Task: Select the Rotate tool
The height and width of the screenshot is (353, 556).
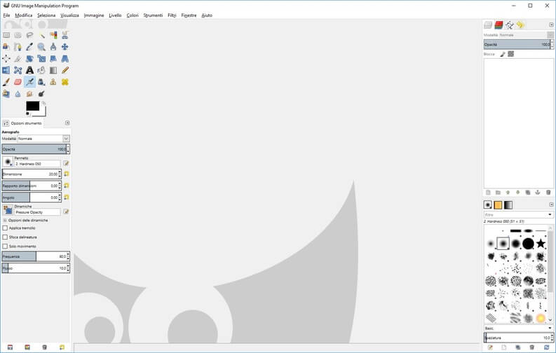Action: 29,58
